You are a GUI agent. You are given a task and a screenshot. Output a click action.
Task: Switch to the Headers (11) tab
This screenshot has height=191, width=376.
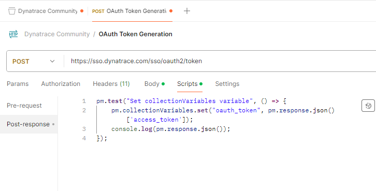coord(111,84)
